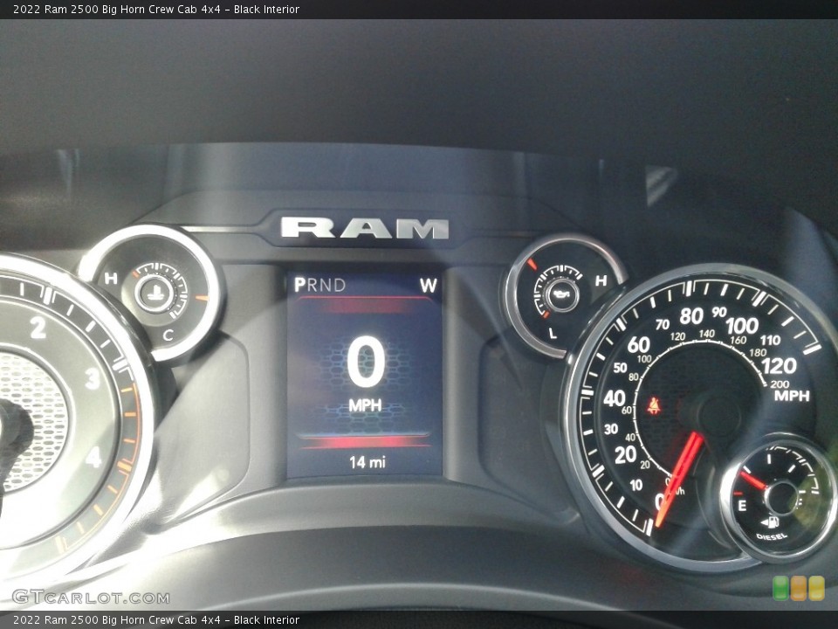838x629 pixels.
Task: Click the oil pressure gauge icon
Action: pos(561,294)
